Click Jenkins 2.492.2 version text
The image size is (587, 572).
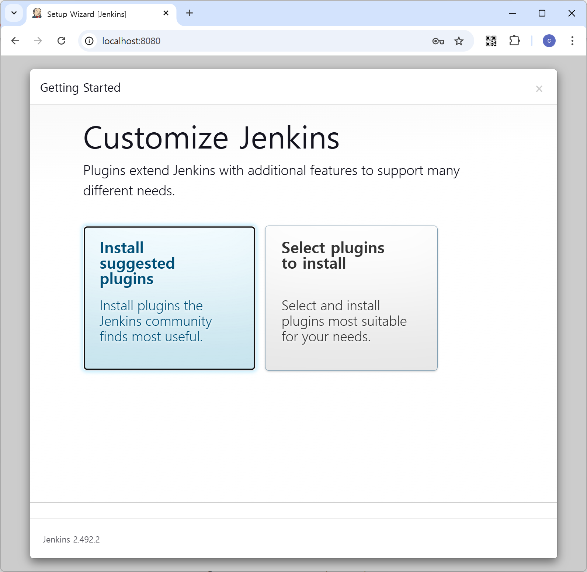(71, 540)
